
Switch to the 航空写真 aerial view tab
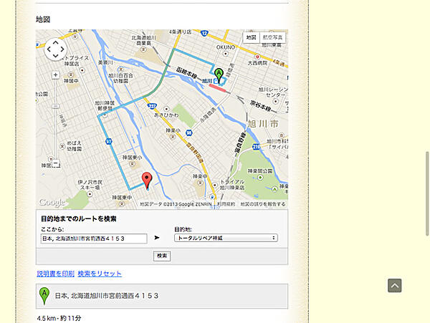click(x=272, y=37)
